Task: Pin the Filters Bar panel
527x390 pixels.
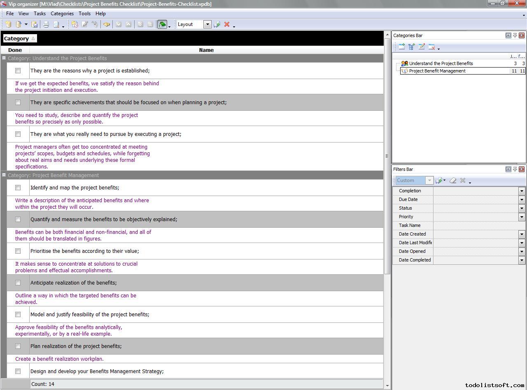Action: [515, 169]
